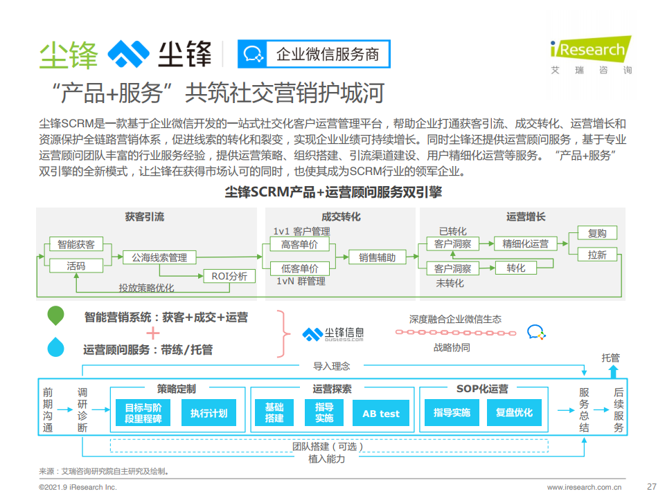This screenshot has height=498, width=665.
Task: Click the green droplet beside 智能营销系统
Action: [x=55, y=315]
